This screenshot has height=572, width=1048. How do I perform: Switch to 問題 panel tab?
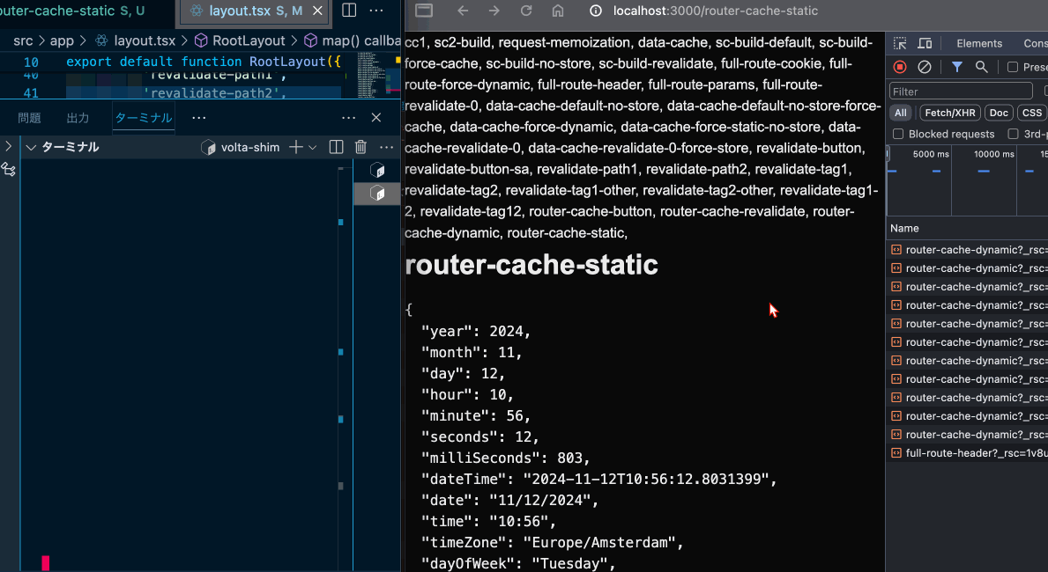(29, 117)
